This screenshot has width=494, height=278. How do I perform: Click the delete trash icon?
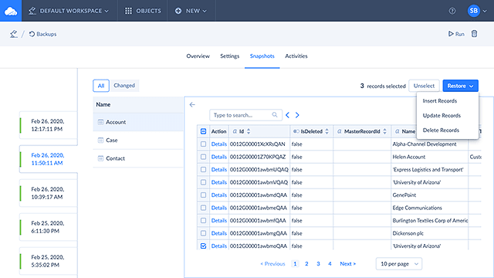[x=474, y=34]
